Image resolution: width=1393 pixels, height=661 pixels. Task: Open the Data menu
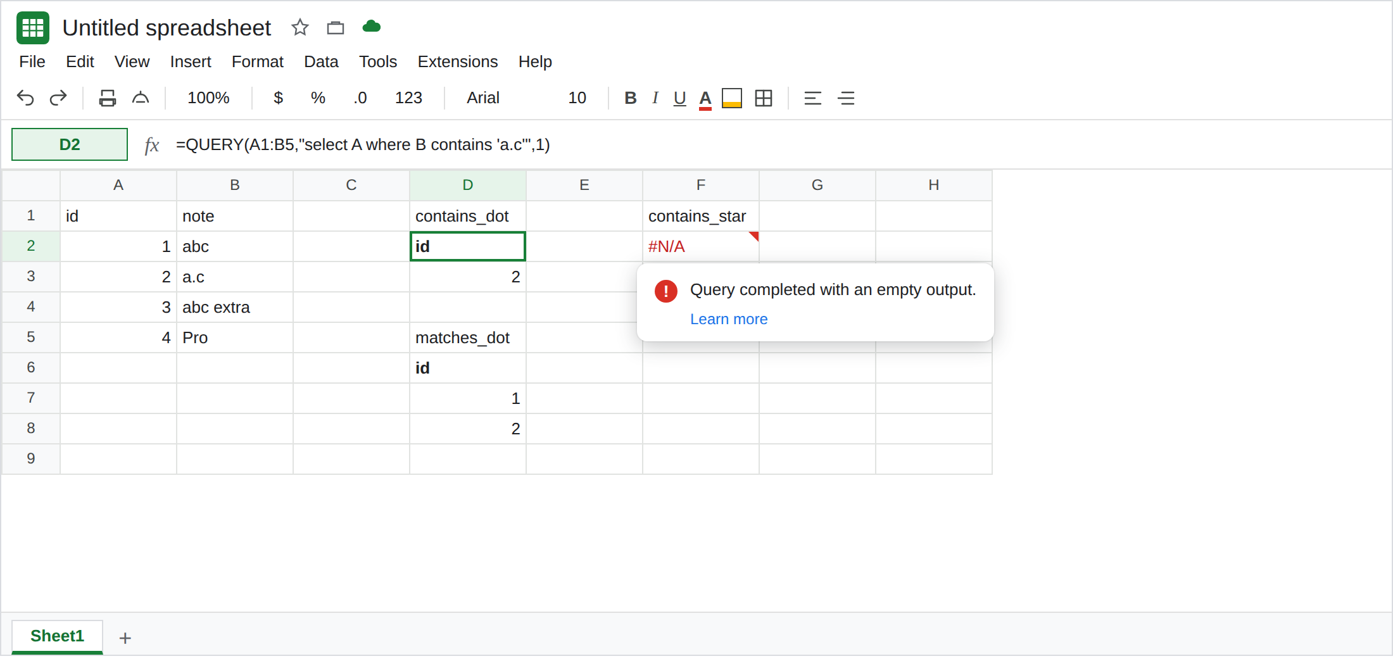(x=321, y=61)
